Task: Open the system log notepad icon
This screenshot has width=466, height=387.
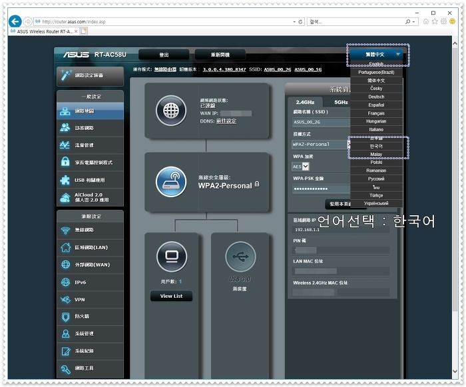Action: point(65,351)
